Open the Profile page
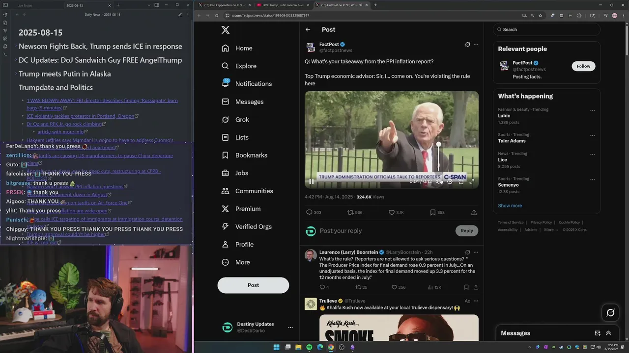629x353 pixels. (x=238, y=245)
